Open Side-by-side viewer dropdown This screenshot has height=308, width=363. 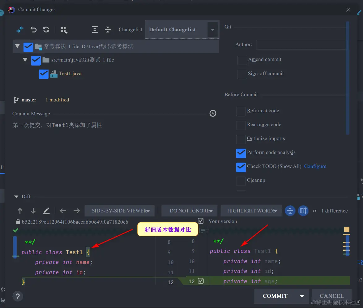click(x=119, y=211)
